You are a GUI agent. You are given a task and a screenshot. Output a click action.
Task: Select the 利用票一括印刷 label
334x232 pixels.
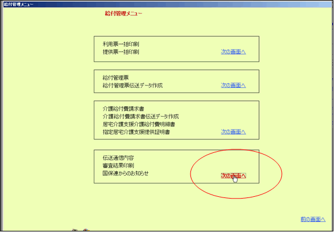pyautogui.click(x=121, y=45)
